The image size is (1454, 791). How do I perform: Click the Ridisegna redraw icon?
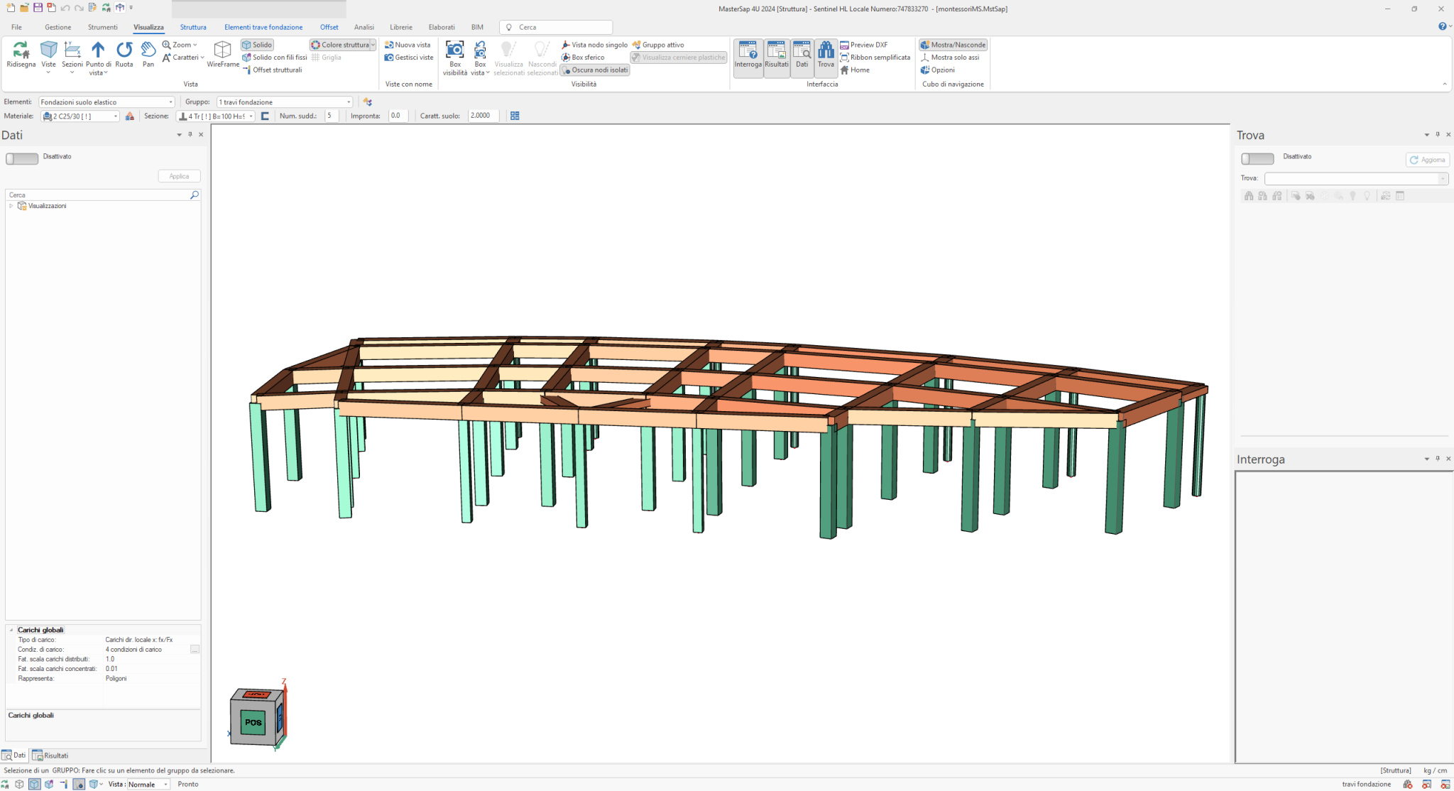coord(21,53)
